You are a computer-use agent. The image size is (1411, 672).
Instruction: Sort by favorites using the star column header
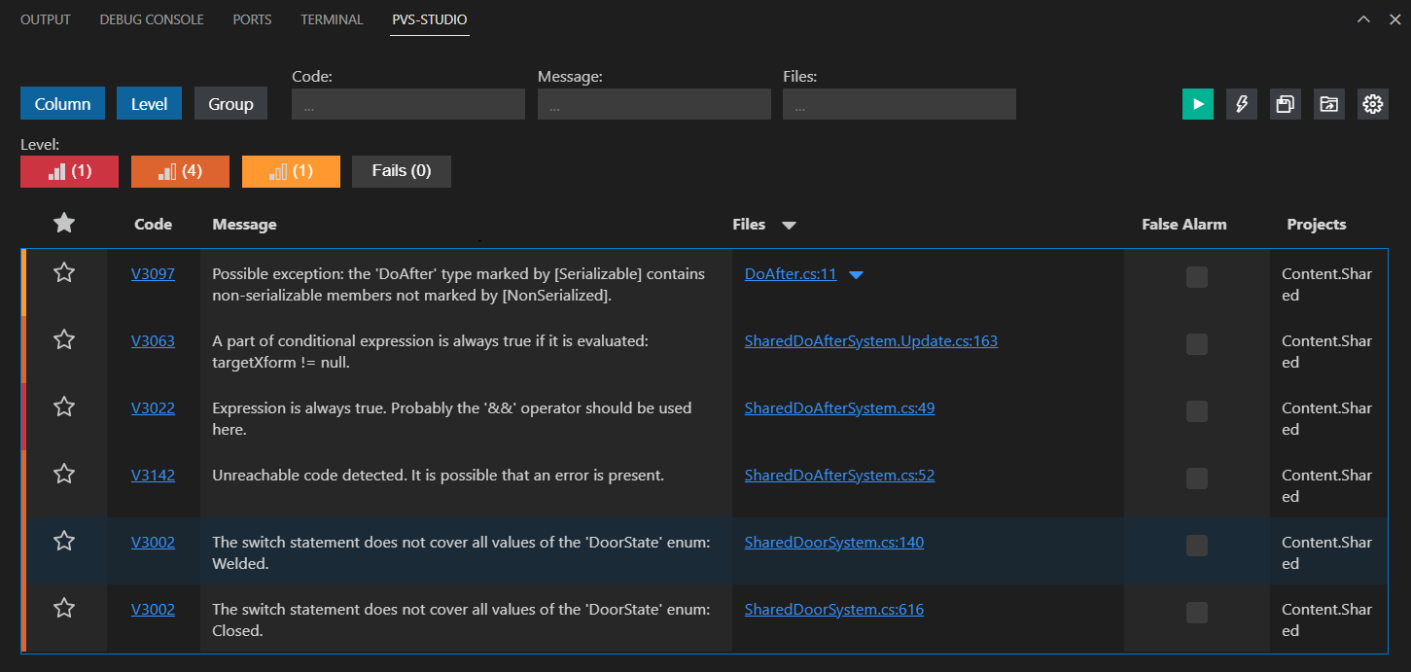point(64,223)
